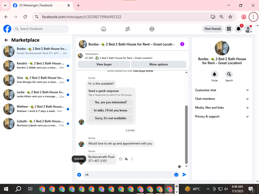This screenshot has height=194, width=259.
Task: Open the Home feed icon
Action: (x=104, y=29)
